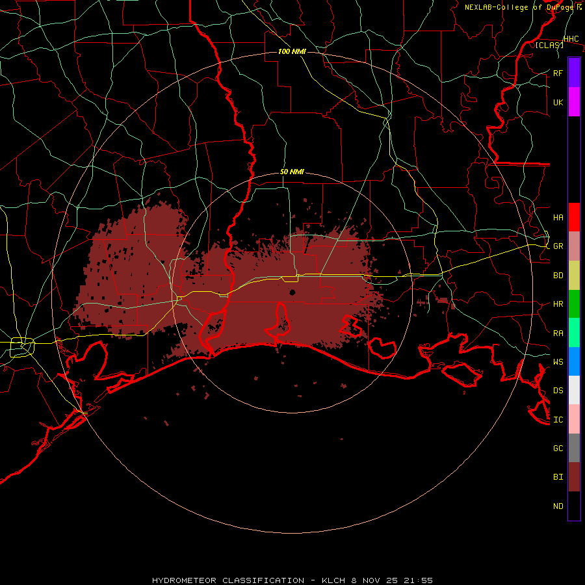The height and width of the screenshot is (585, 585).
Task: Click the ND black legend swatch
Action: tap(574, 506)
